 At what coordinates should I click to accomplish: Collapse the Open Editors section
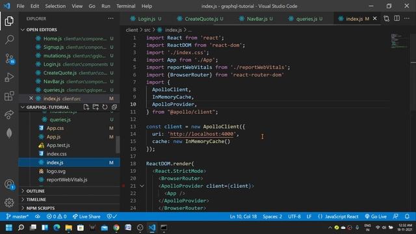pyautogui.click(x=70, y=29)
